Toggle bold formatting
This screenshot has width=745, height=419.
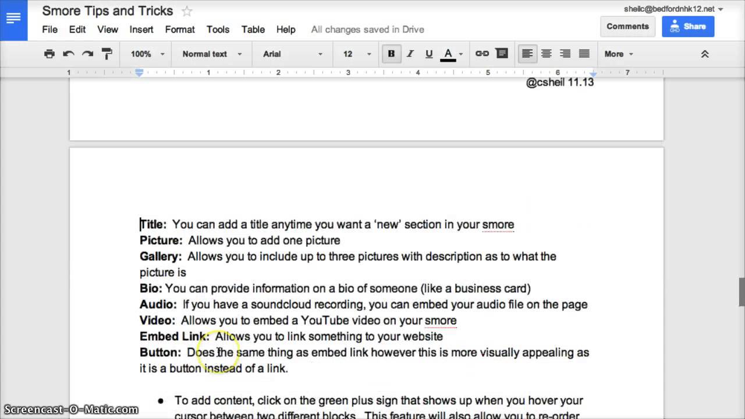pos(391,54)
